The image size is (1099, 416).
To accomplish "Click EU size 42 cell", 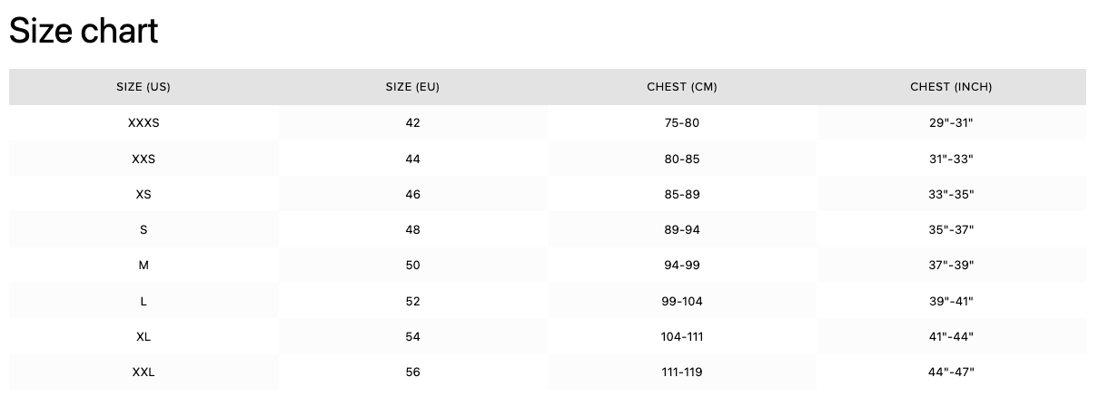I will 412,123.
